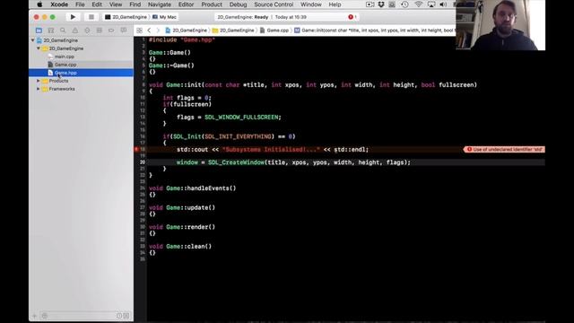
Task: Click the Dropbox menu bar icon
Action: coord(381,4)
